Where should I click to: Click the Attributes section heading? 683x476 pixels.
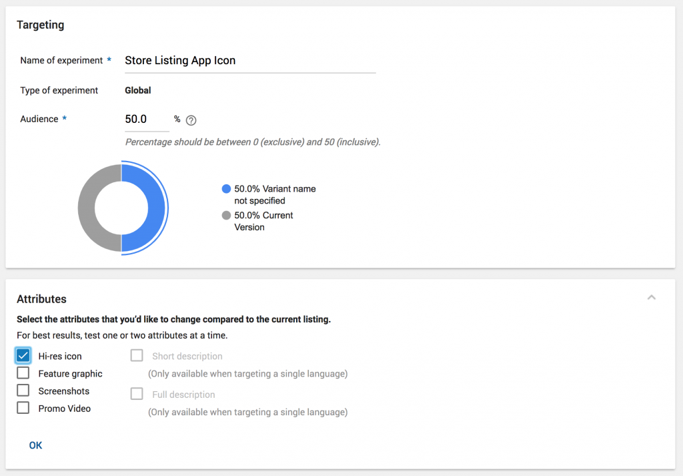(x=41, y=299)
